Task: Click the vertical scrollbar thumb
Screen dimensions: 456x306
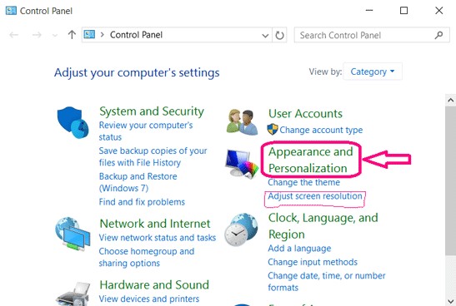Action: (450, 180)
